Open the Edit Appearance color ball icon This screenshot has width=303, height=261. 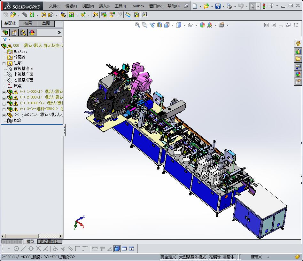[202, 25]
